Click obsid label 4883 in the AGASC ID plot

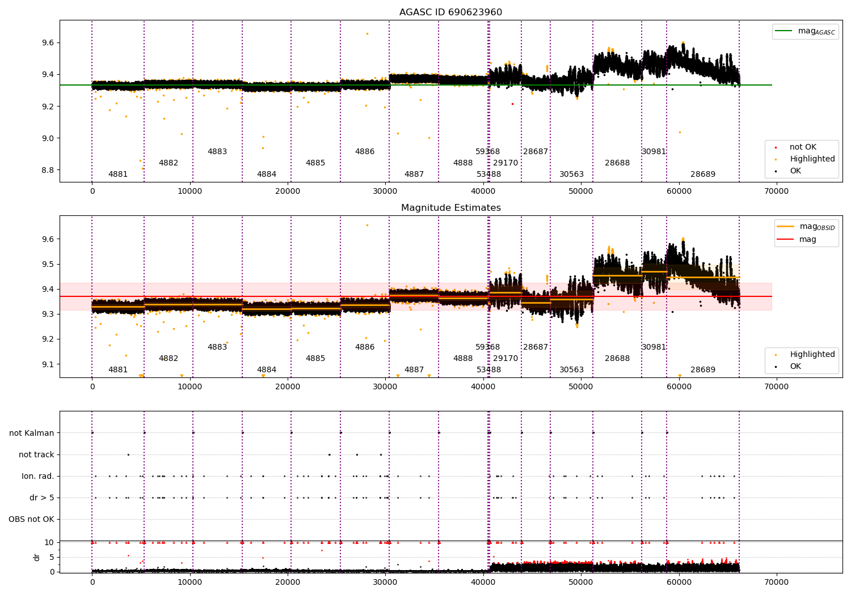pos(217,152)
